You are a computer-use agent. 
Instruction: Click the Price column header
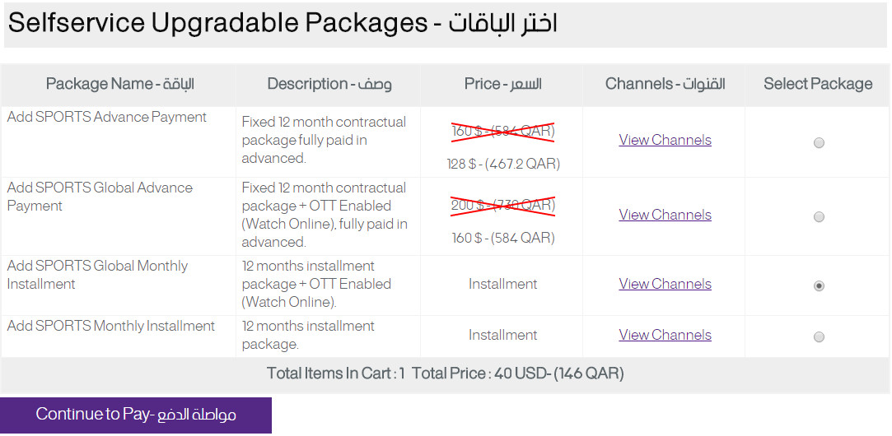coord(502,84)
